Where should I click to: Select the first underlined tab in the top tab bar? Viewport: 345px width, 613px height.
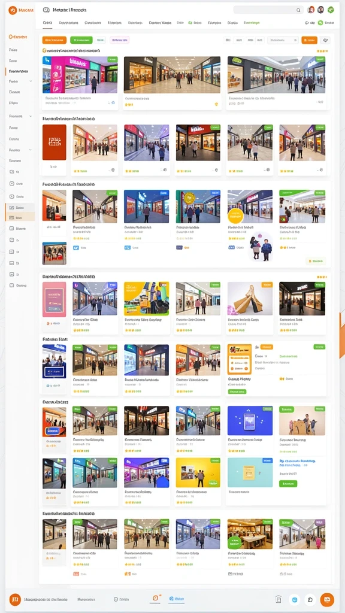pyautogui.click(x=47, y=23)
